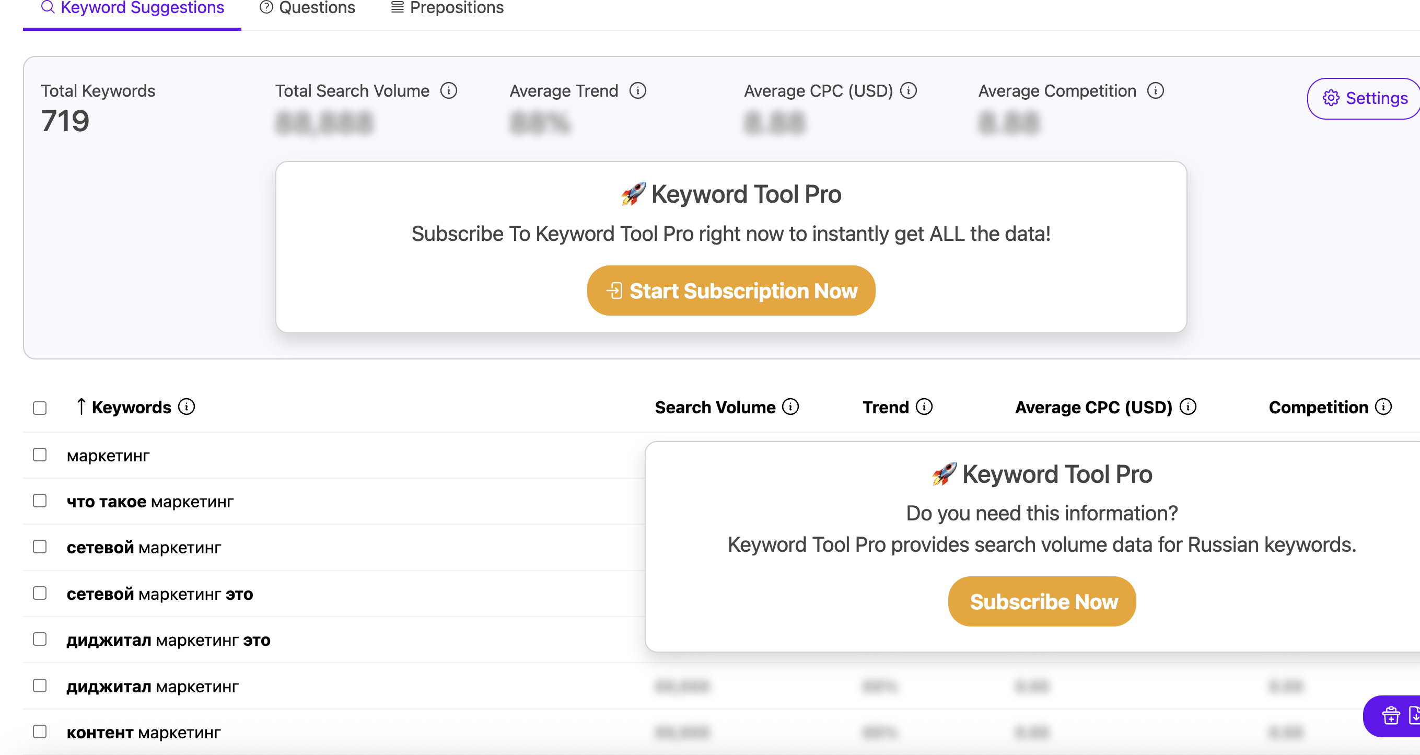Click info icon next to Search Volume column
The height and width of the screenshot is (755, 1420).
coord(790,406)
